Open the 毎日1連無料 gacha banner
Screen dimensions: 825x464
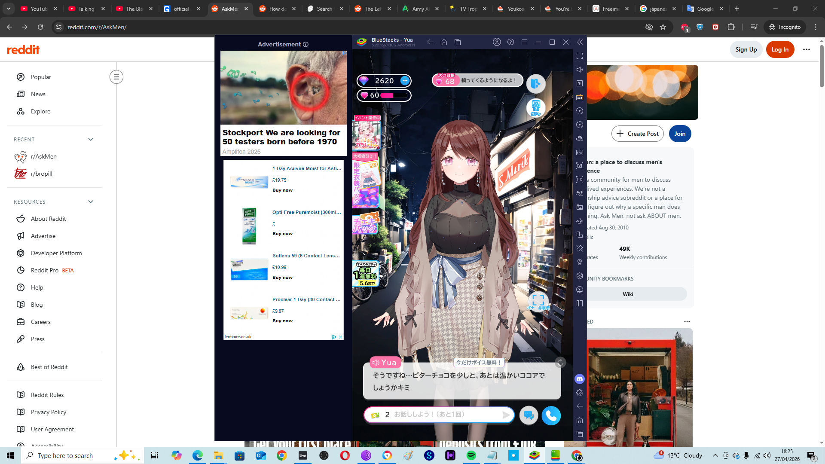[366, 274]
